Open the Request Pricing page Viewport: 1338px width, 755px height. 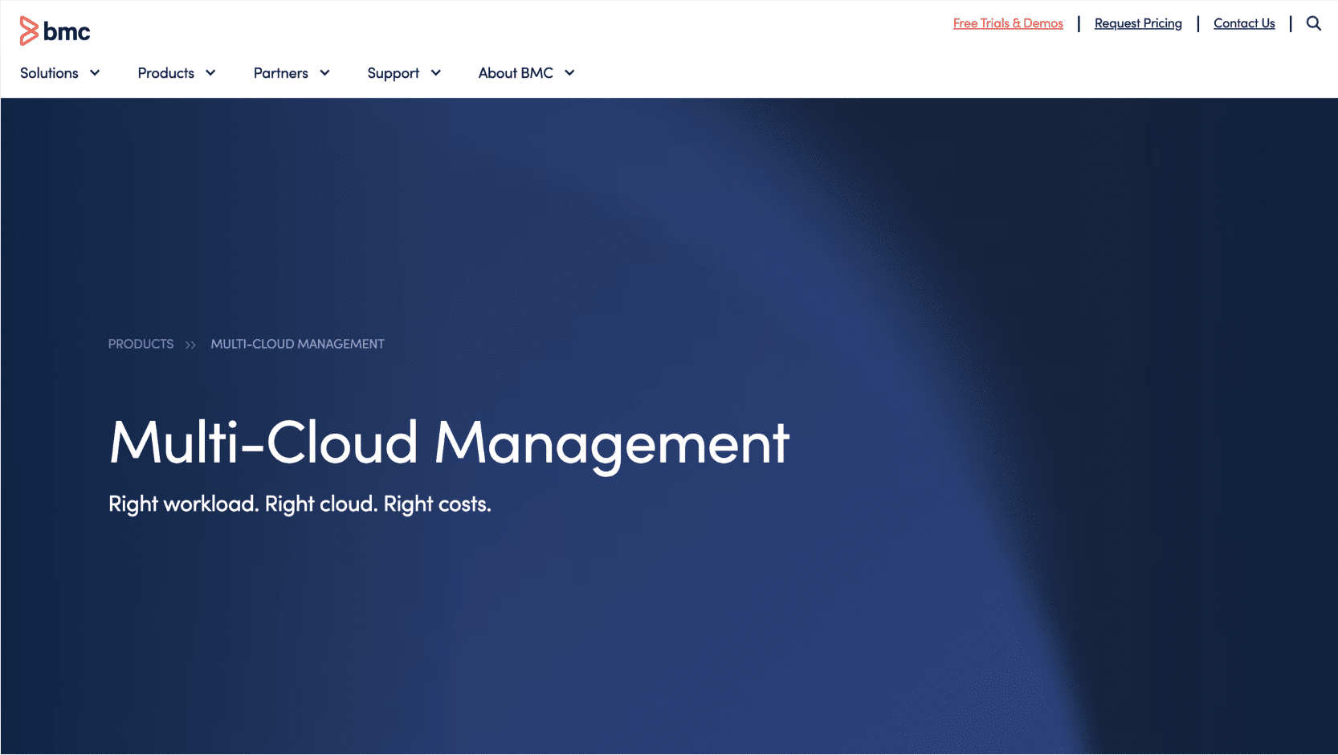(1137, 23)
